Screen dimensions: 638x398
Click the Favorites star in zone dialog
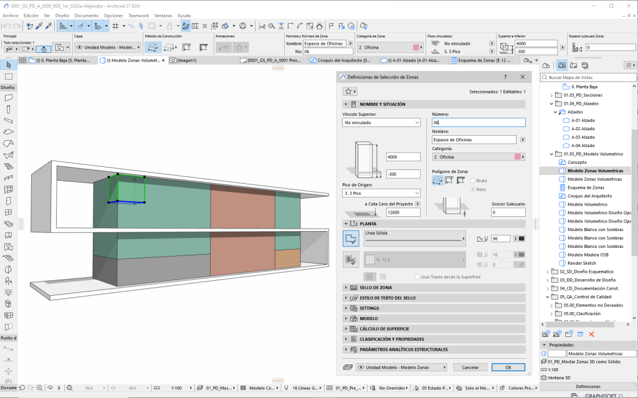(348, 92)
